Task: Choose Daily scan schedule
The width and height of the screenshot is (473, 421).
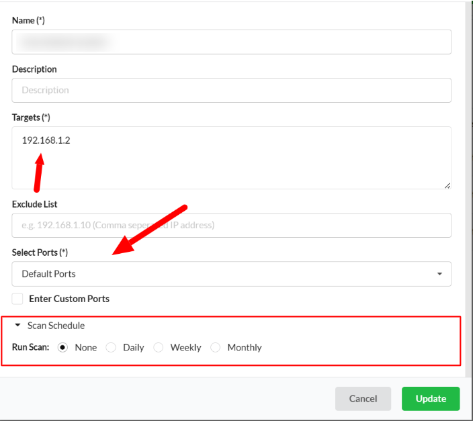Action: click(x=112, y=348)
